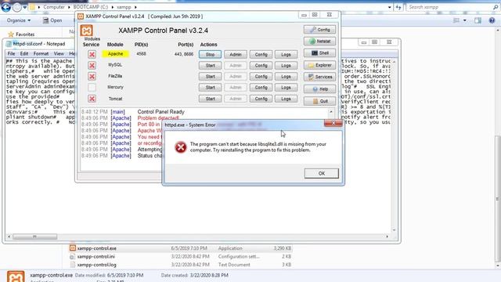Open Apache Config options
The height and width of the screenshot is (282, 501).
tap(261, 54)
